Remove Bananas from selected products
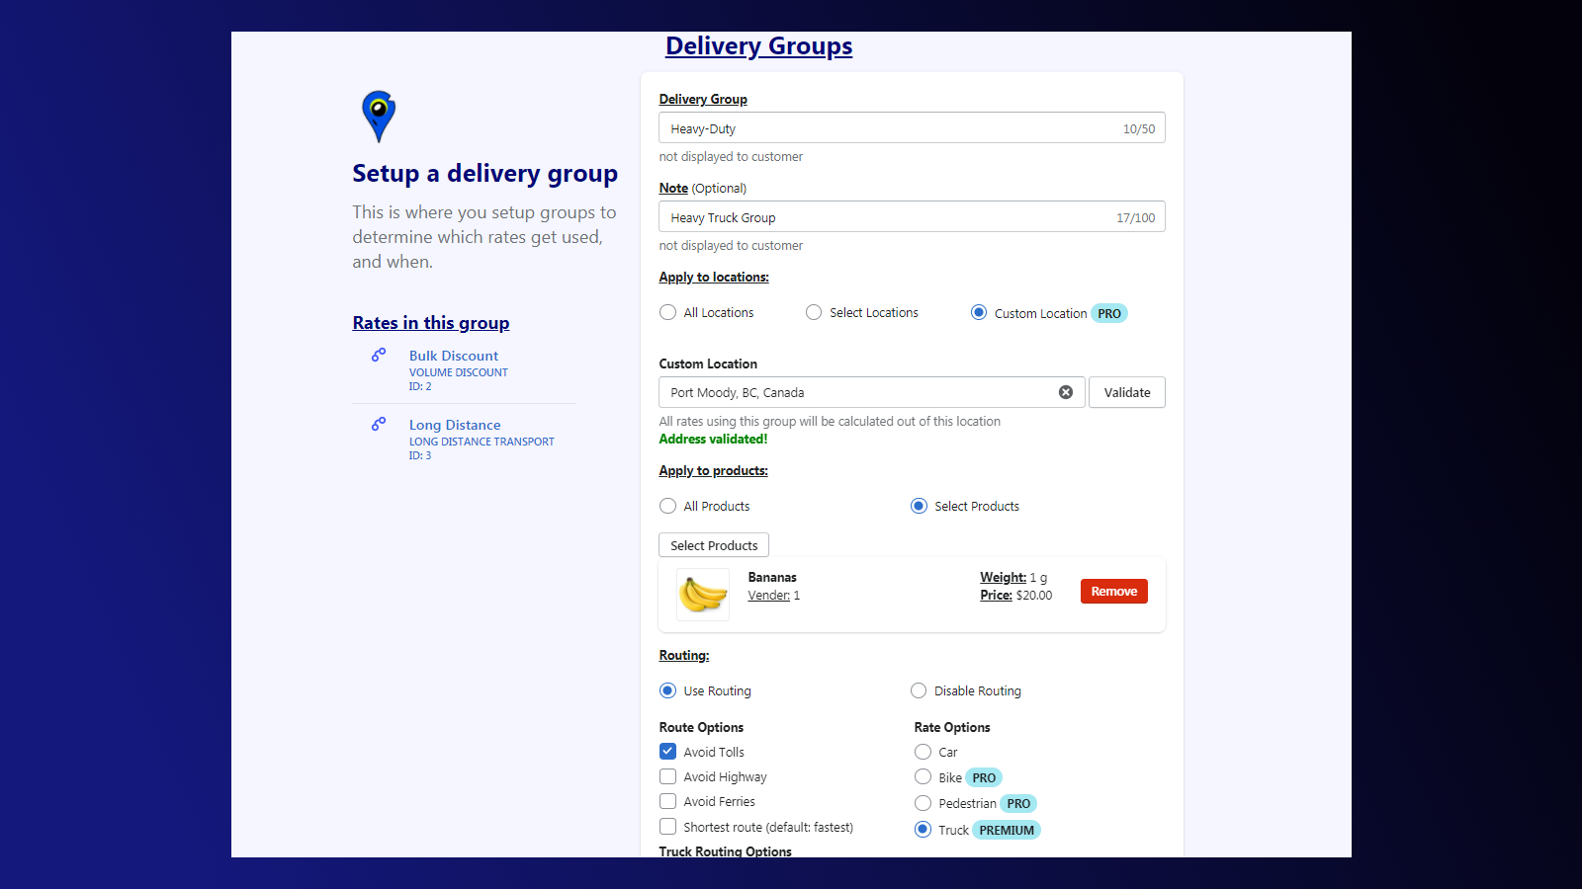The height and width of the screenshot is (889, 1582). point(1114,591)
